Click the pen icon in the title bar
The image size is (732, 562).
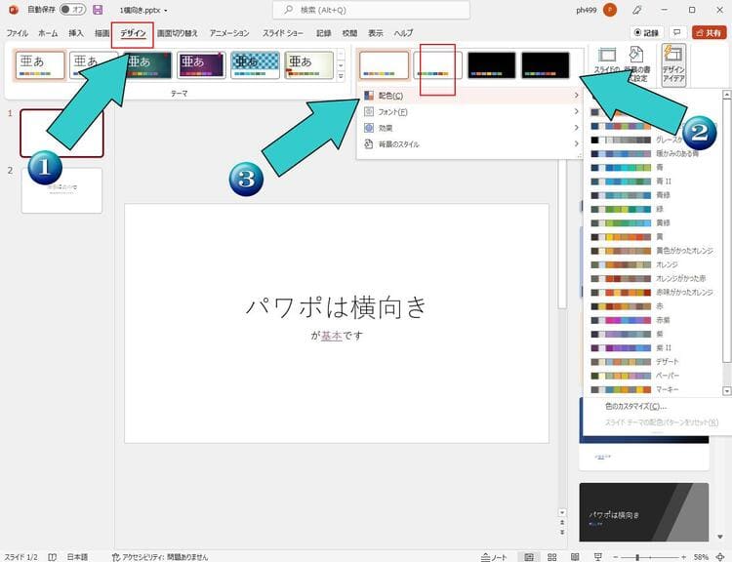click(637, 10)
